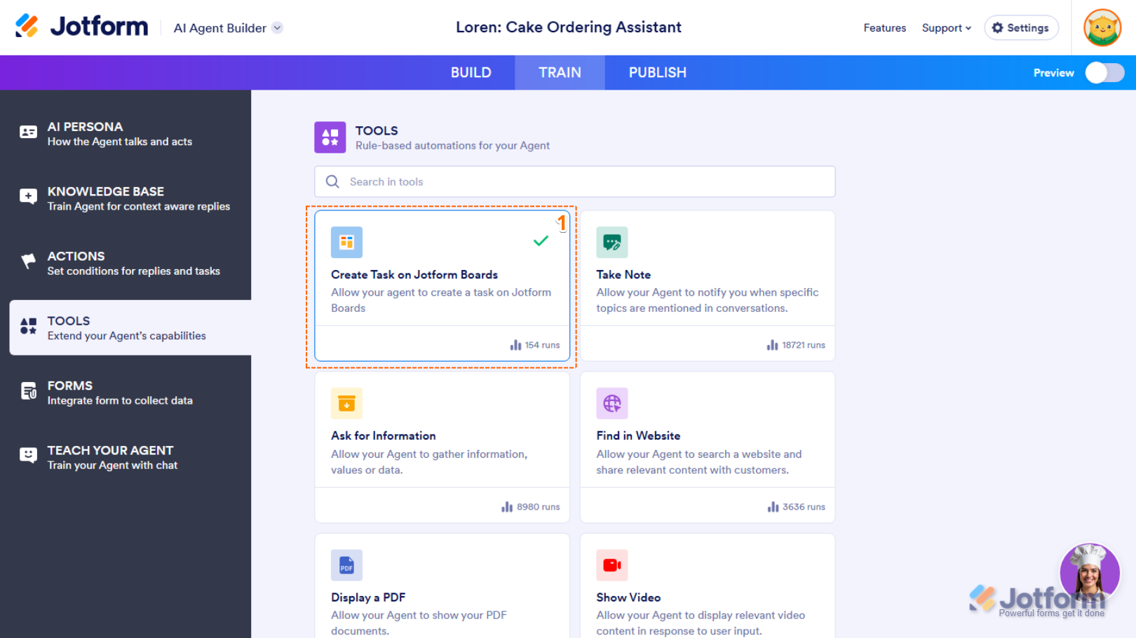Expand the AI Agent Builder dropdown

(x=278, y=28)
